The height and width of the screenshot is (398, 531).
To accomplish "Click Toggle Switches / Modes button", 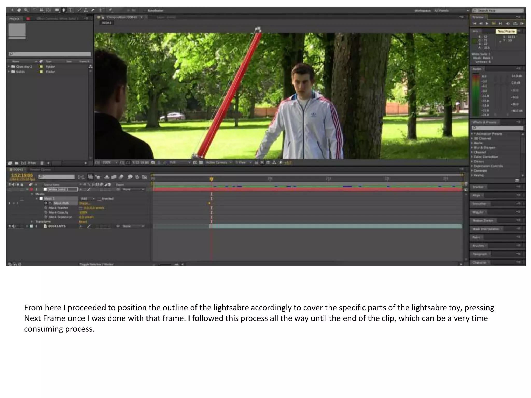I will [x=96, y=264].
